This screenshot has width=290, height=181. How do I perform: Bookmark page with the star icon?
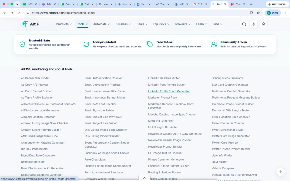tap(258, 13)
